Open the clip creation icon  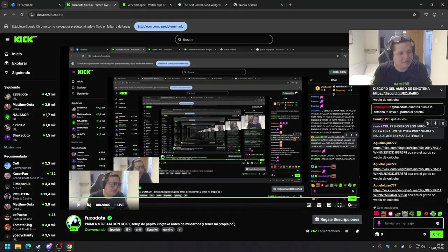point(319,205)
